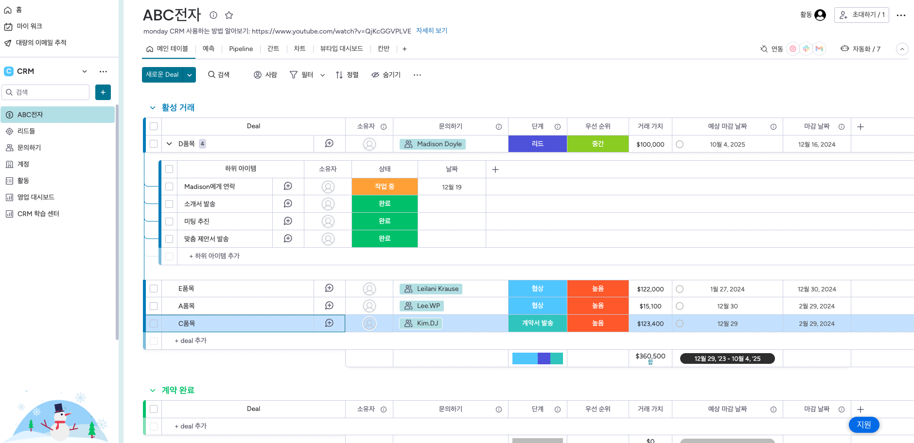
Task: Check the checkbox for A품목 row
Action: pyautogui.click(x=154, y=306)
